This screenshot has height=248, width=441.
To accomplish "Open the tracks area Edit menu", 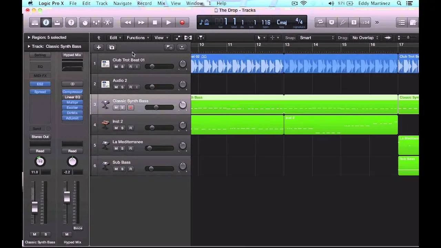I will tap(115, 38).
